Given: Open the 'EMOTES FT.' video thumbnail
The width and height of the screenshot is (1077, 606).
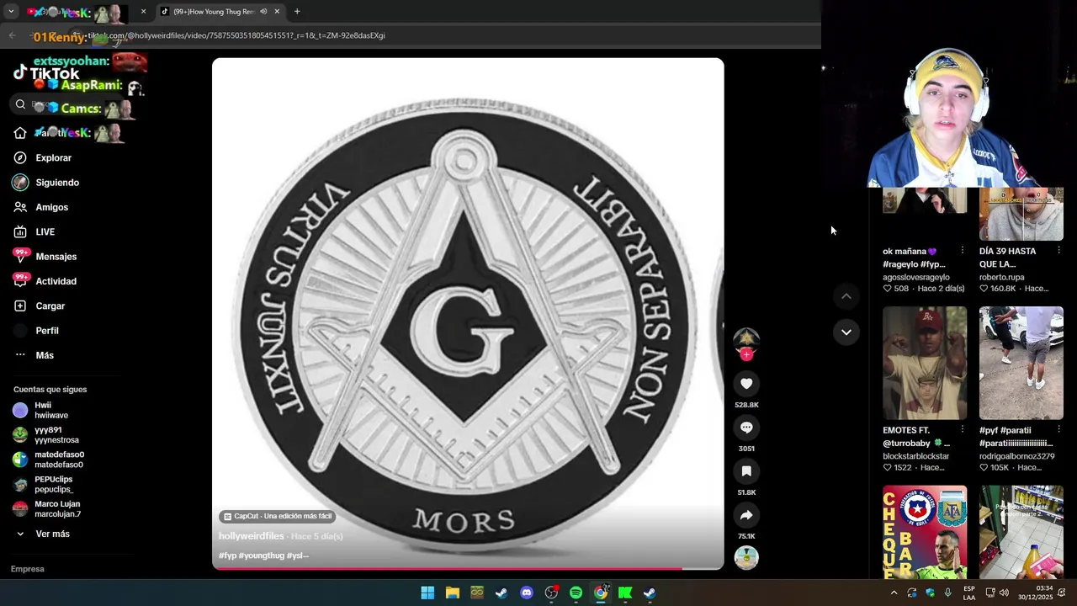Looking at the screenshot, I should click(925, 363).
